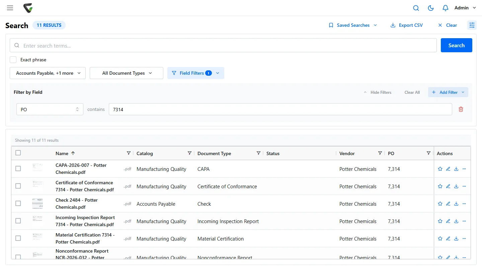Open Saved Searches dropdown
This screenshot has width=482, height=268.
click(x=353, y=25)
